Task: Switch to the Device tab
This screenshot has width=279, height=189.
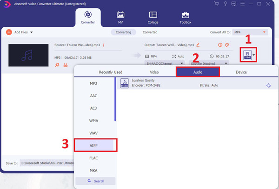Action: click(x=241, y=72)
